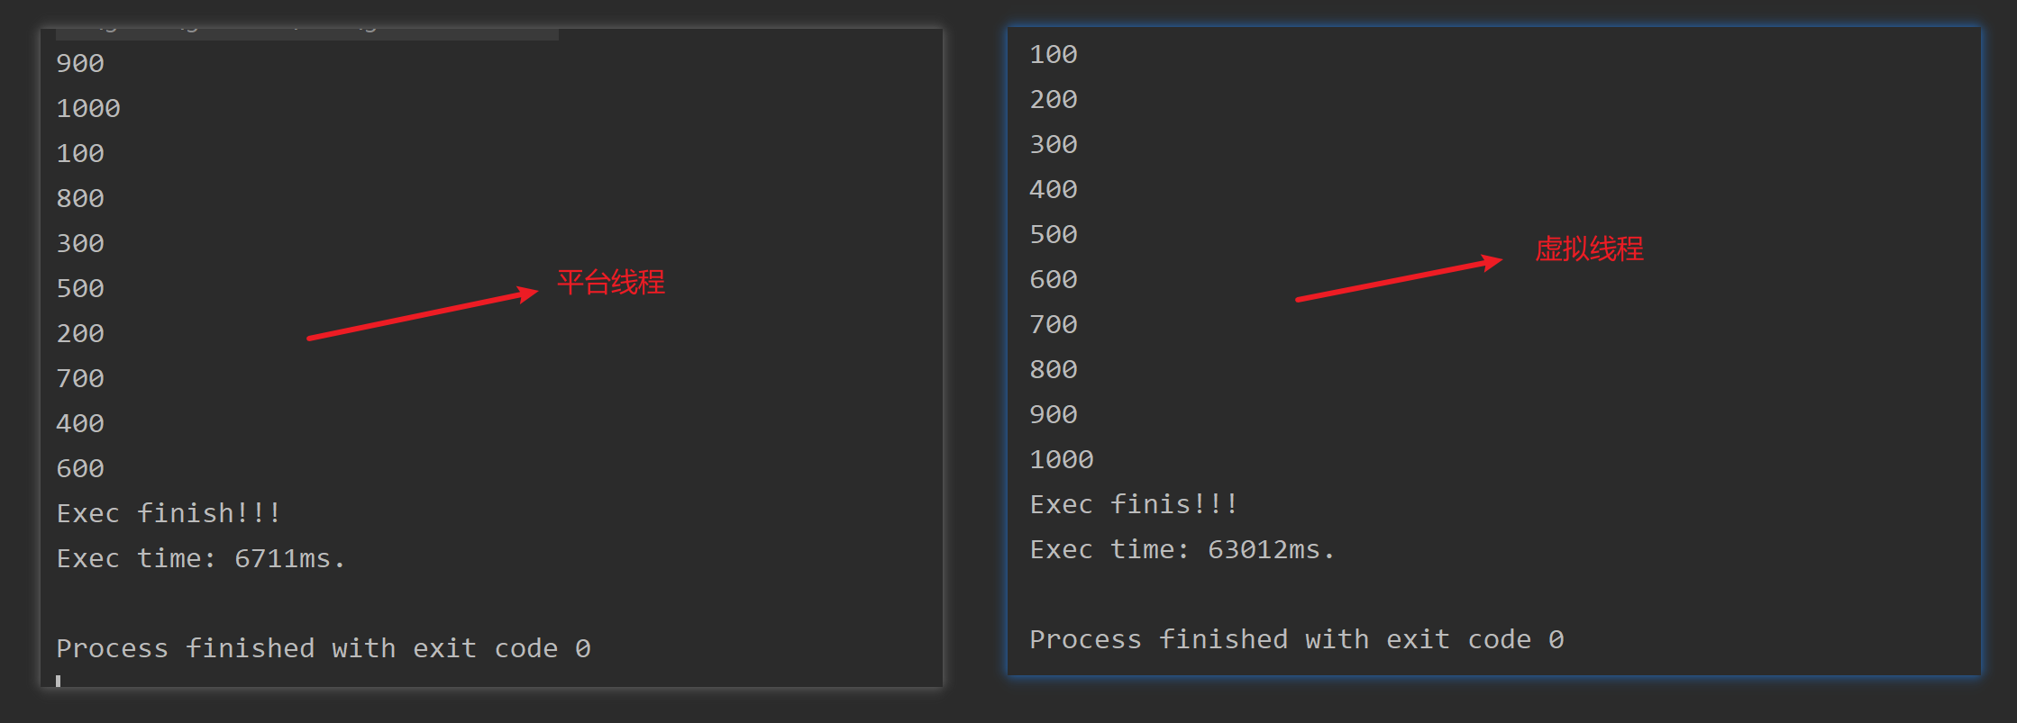Select the '800' line in the 平台线程 console output

coord(80,199)
